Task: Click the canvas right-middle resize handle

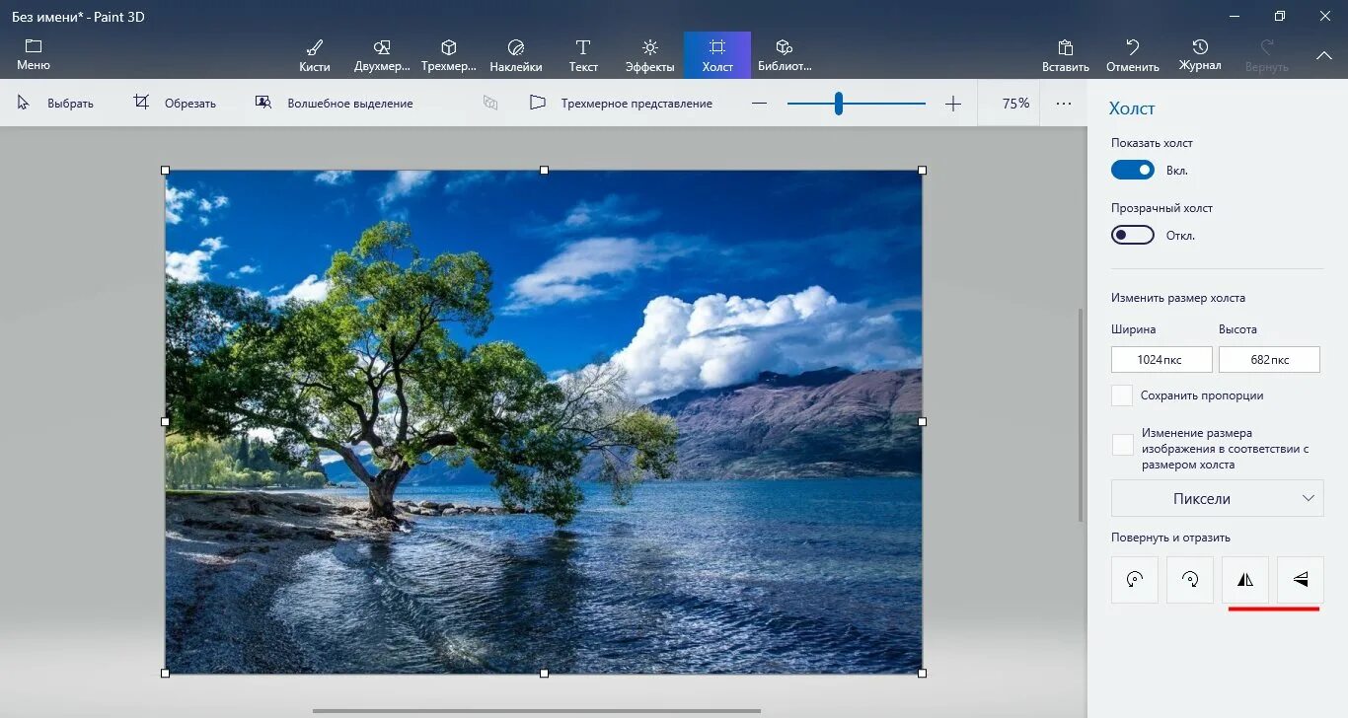Action: click(x=923, y=421)
